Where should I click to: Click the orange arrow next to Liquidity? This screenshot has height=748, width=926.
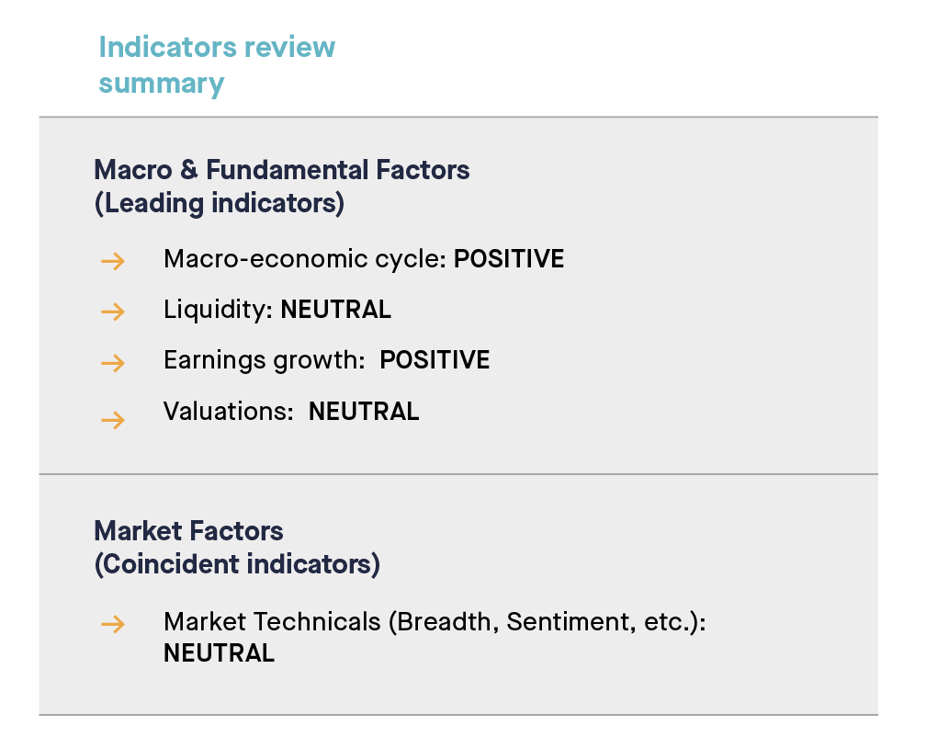[x=113, y=312]
